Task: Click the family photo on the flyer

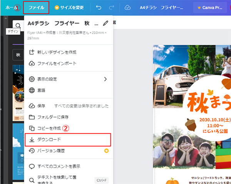Action: click(184, 149)
